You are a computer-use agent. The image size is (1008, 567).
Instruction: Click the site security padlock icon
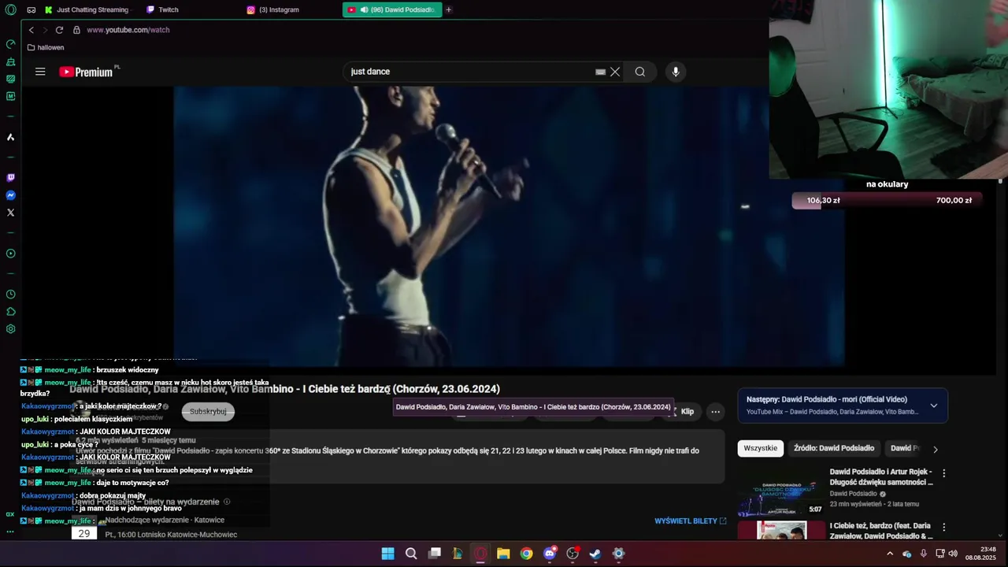pos(76,30)
